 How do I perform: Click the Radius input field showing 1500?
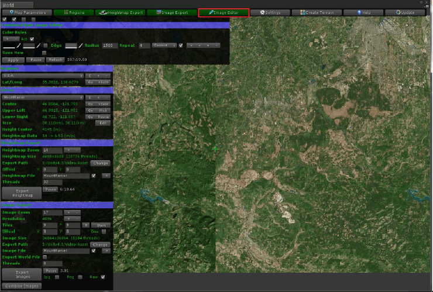coord(109,46)
